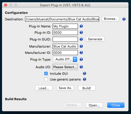This screenshot has height=114, width=131.
Task: Enable Use generic params checkbox
Action: (46, 79)
